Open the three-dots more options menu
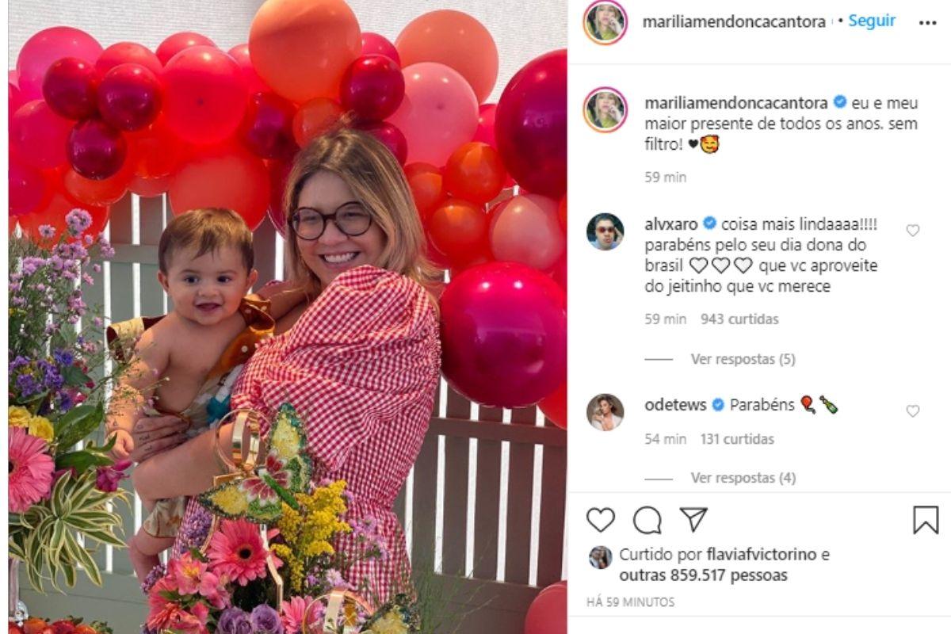951x634 pixels. point(927,23)
